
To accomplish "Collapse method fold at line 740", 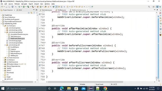I will 45,26.
